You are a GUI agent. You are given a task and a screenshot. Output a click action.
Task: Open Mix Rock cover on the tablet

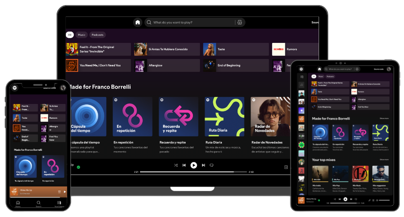[361, 174]
